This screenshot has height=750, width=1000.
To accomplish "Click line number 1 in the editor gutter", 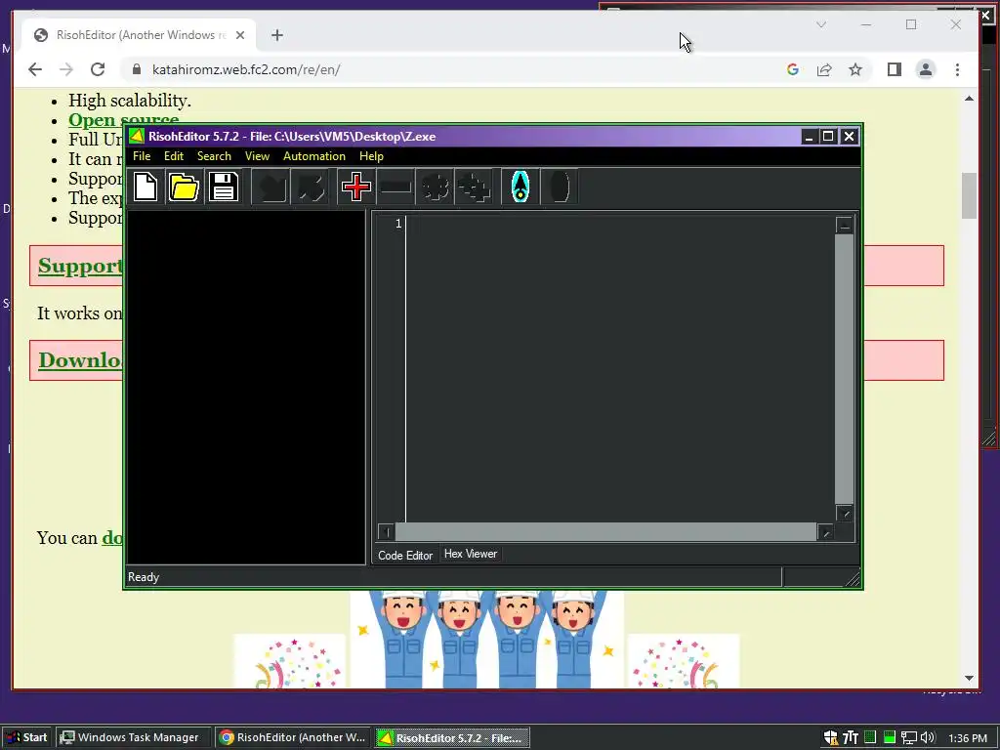I will coord(398,224).
